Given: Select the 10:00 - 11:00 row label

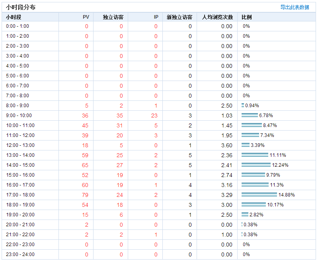Looking at the screenshot, I should (x=20, y=125).
